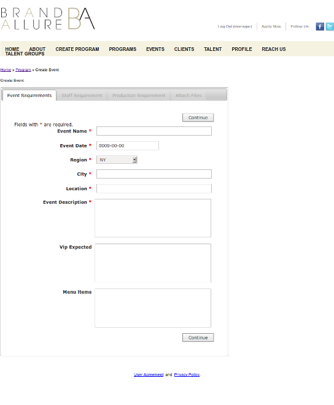Select the Event Requirements tab
334x405 pixels.
tap(29, 96)
